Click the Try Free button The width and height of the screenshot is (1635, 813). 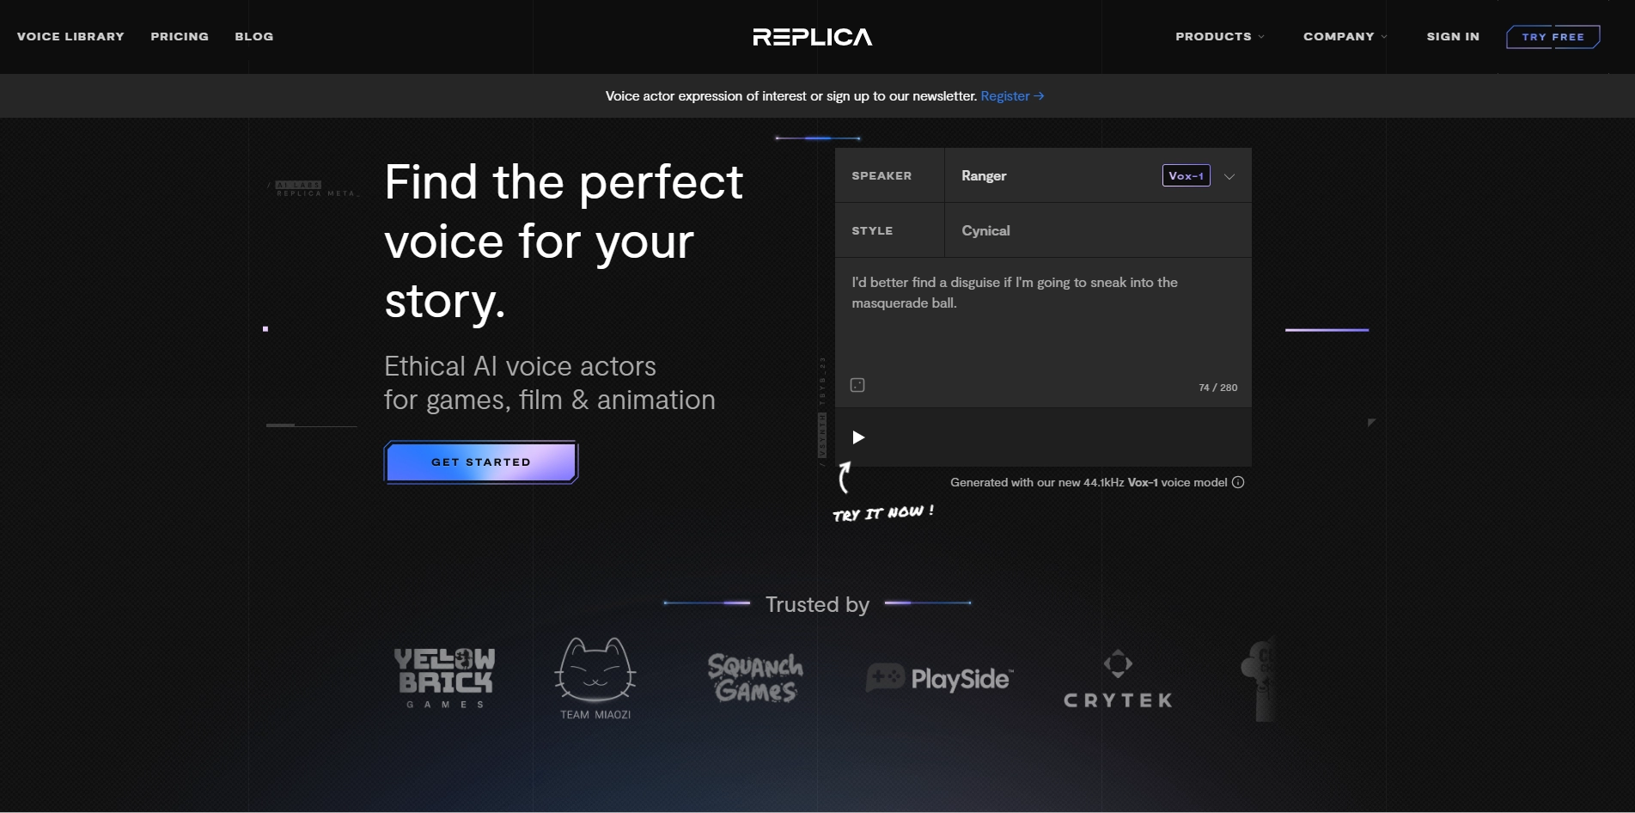(1553, 37)
